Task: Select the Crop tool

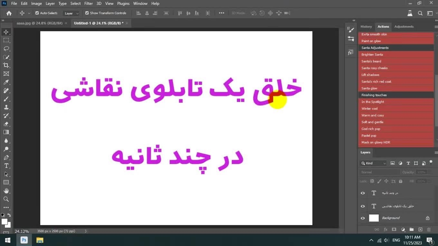Action: (x=6, y=65)
